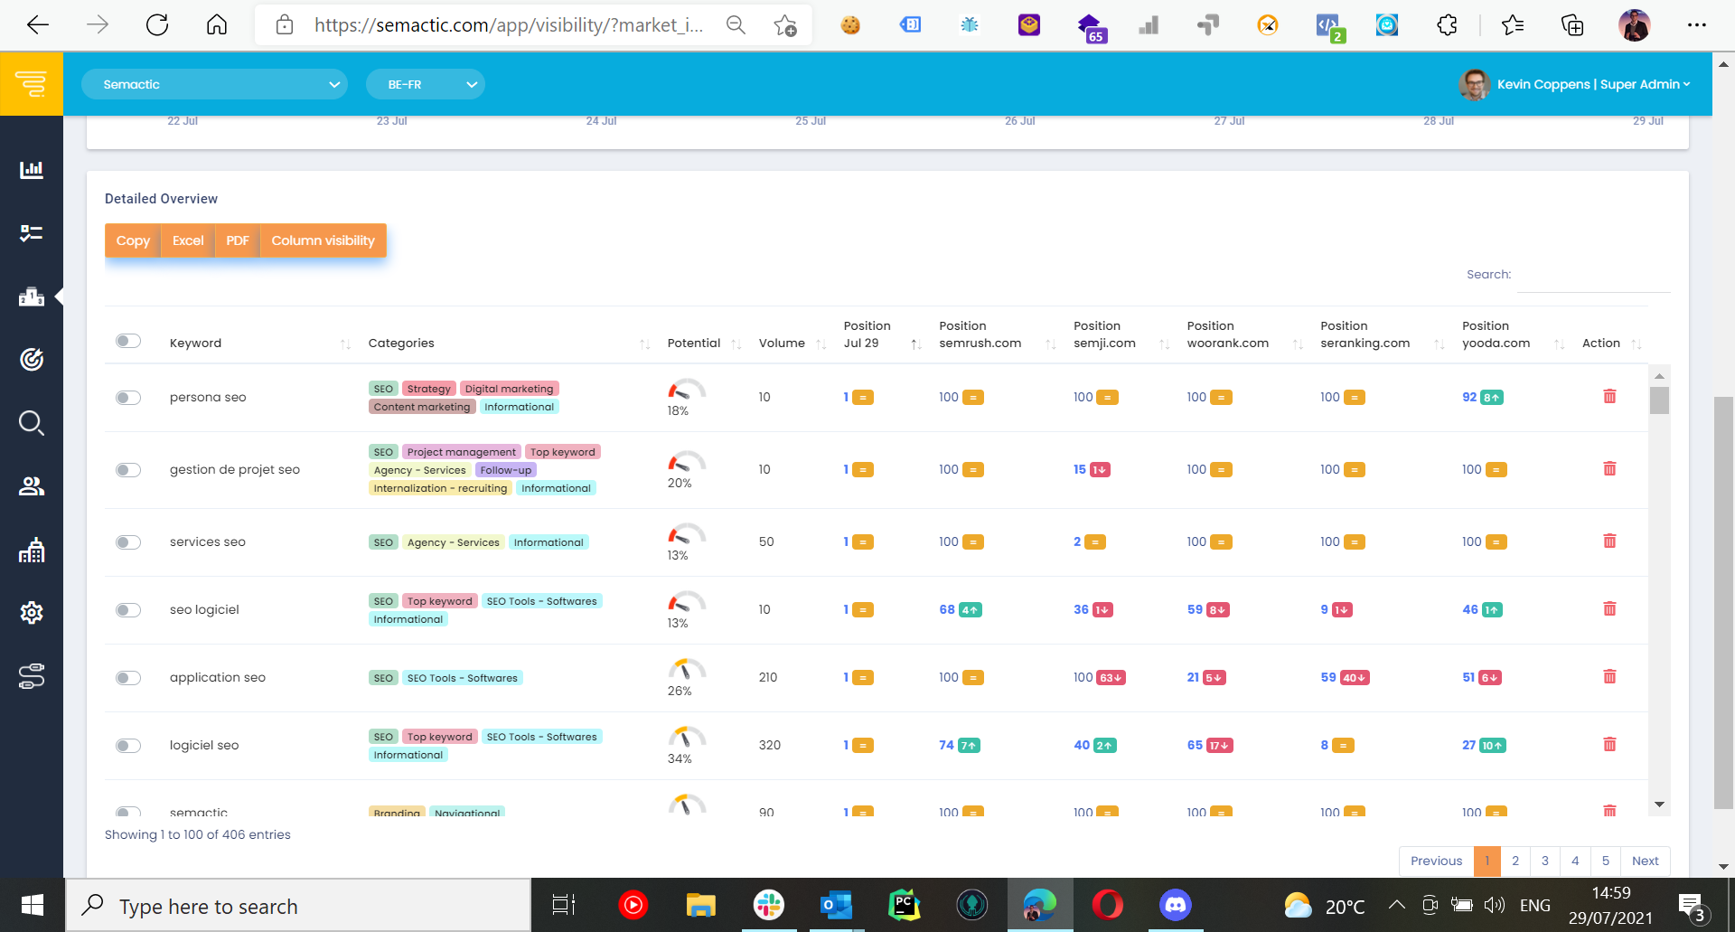Screen dimensions: 1735x932
Task: Toggle the 'application seo' keyword switch
Action: [x=128, y=678]
